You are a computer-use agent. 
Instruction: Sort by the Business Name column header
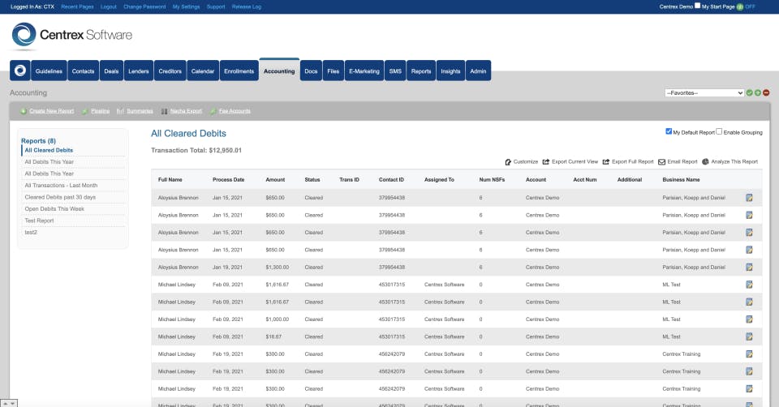pos(681,180)
